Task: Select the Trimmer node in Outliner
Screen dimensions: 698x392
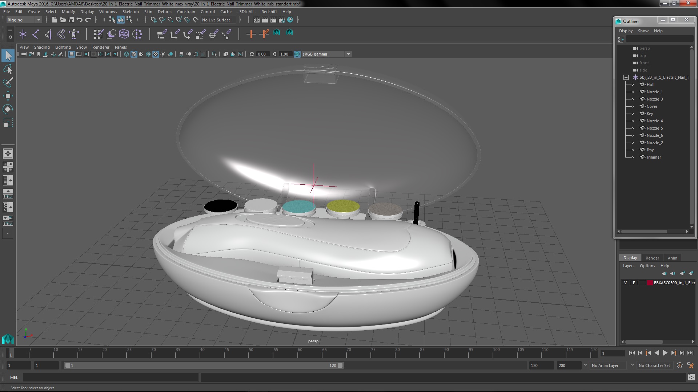Action: 654,157
